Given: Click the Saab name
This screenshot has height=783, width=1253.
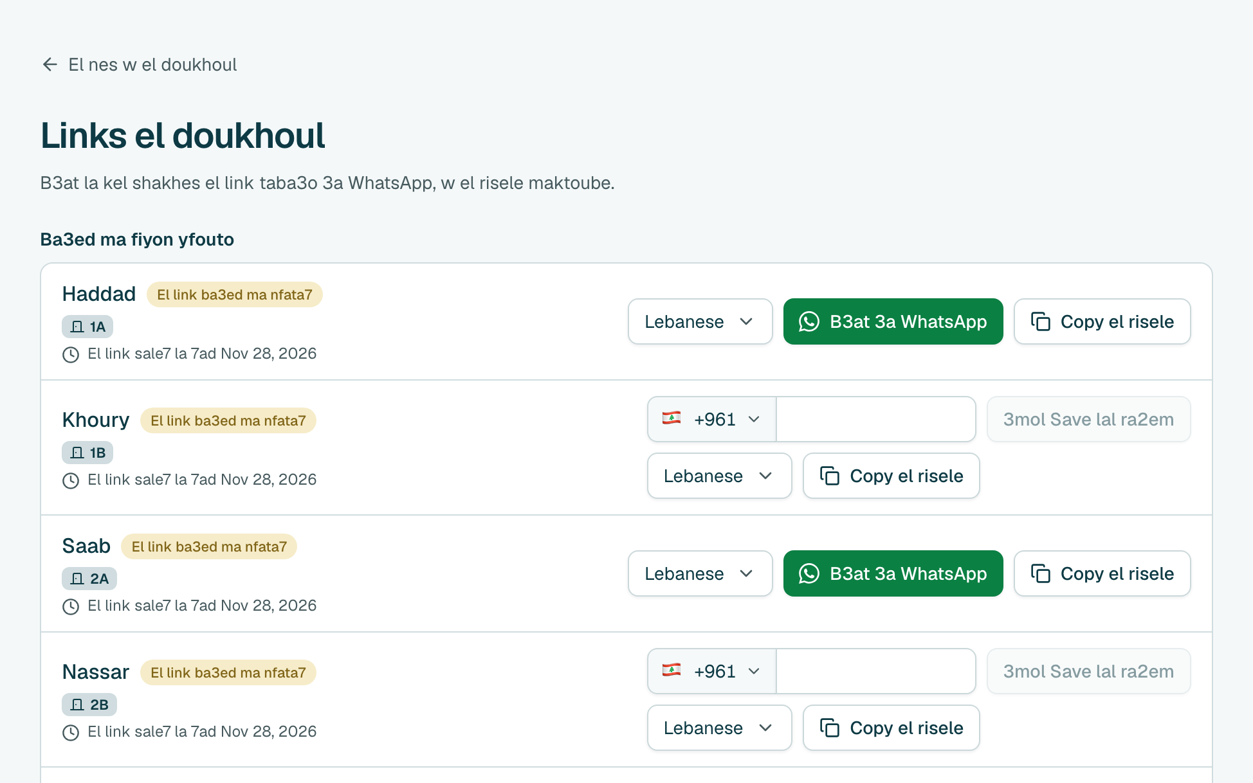Looking at the screenshot, I should 86,546.
